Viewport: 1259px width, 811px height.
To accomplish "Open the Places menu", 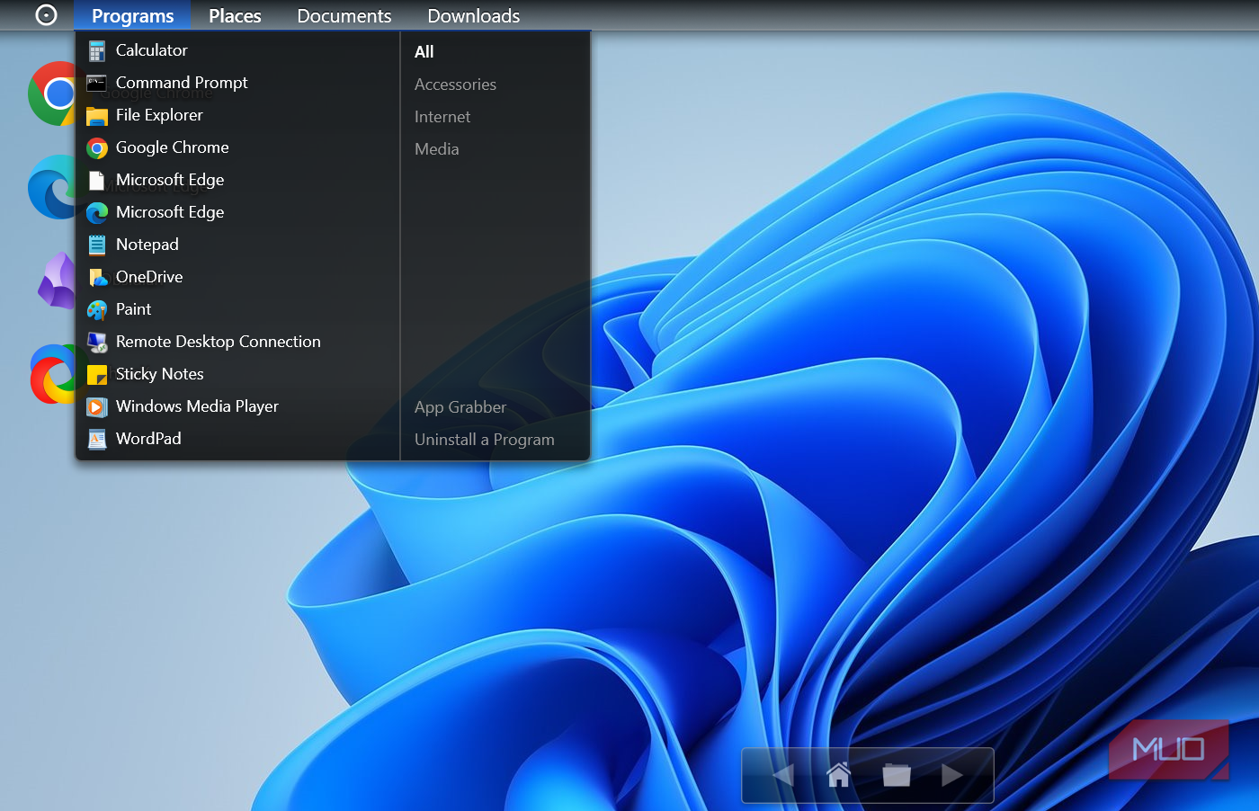I will click(x=235, y=16).
